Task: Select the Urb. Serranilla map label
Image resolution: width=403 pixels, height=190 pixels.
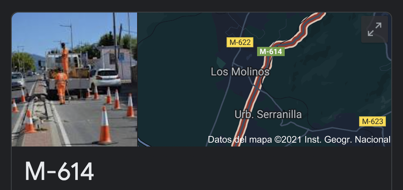Action: coord(268,114)
